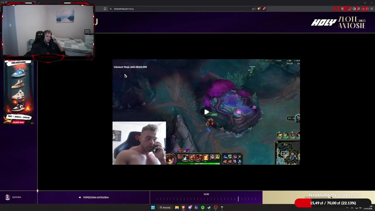Image resolution: width=375 pixels, height=211 pixels.
Task: Open Epic Games Launcher taskbar icon
Action: pos(222,207)
